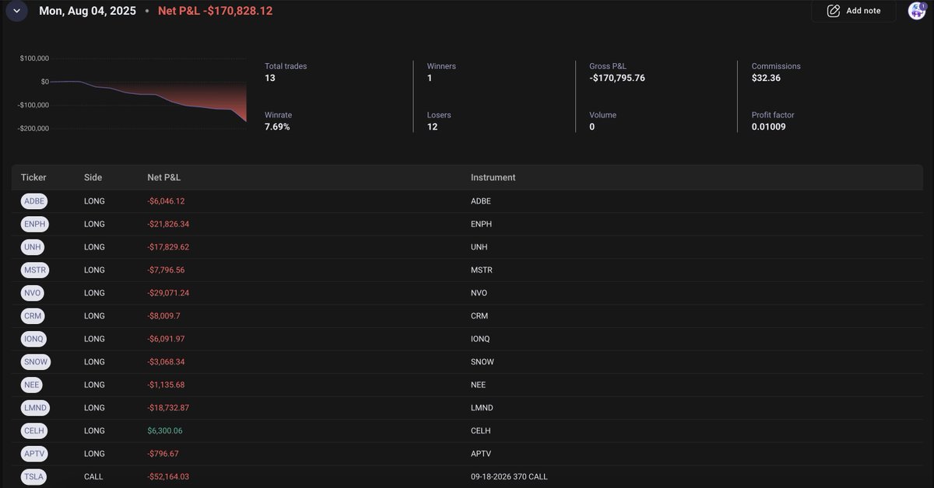Image resolution: width=934 pixels, height=488 pixels.
Task: Click the notification badge on the avatar
Action: pyautogui.click(x=922, y=5)
